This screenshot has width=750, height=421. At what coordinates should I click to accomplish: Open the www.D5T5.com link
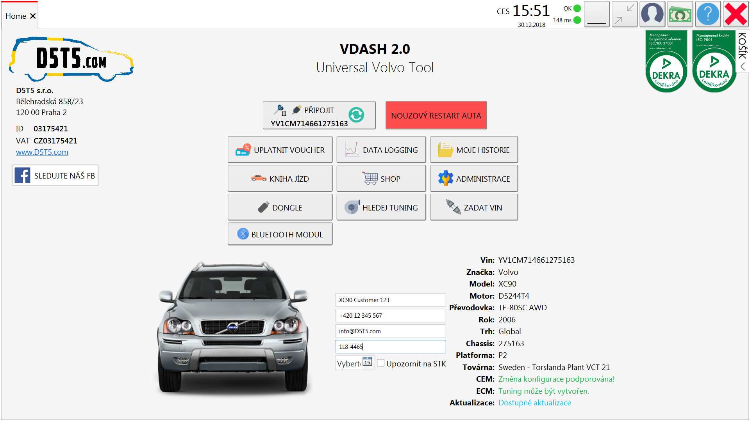(42, 152)
